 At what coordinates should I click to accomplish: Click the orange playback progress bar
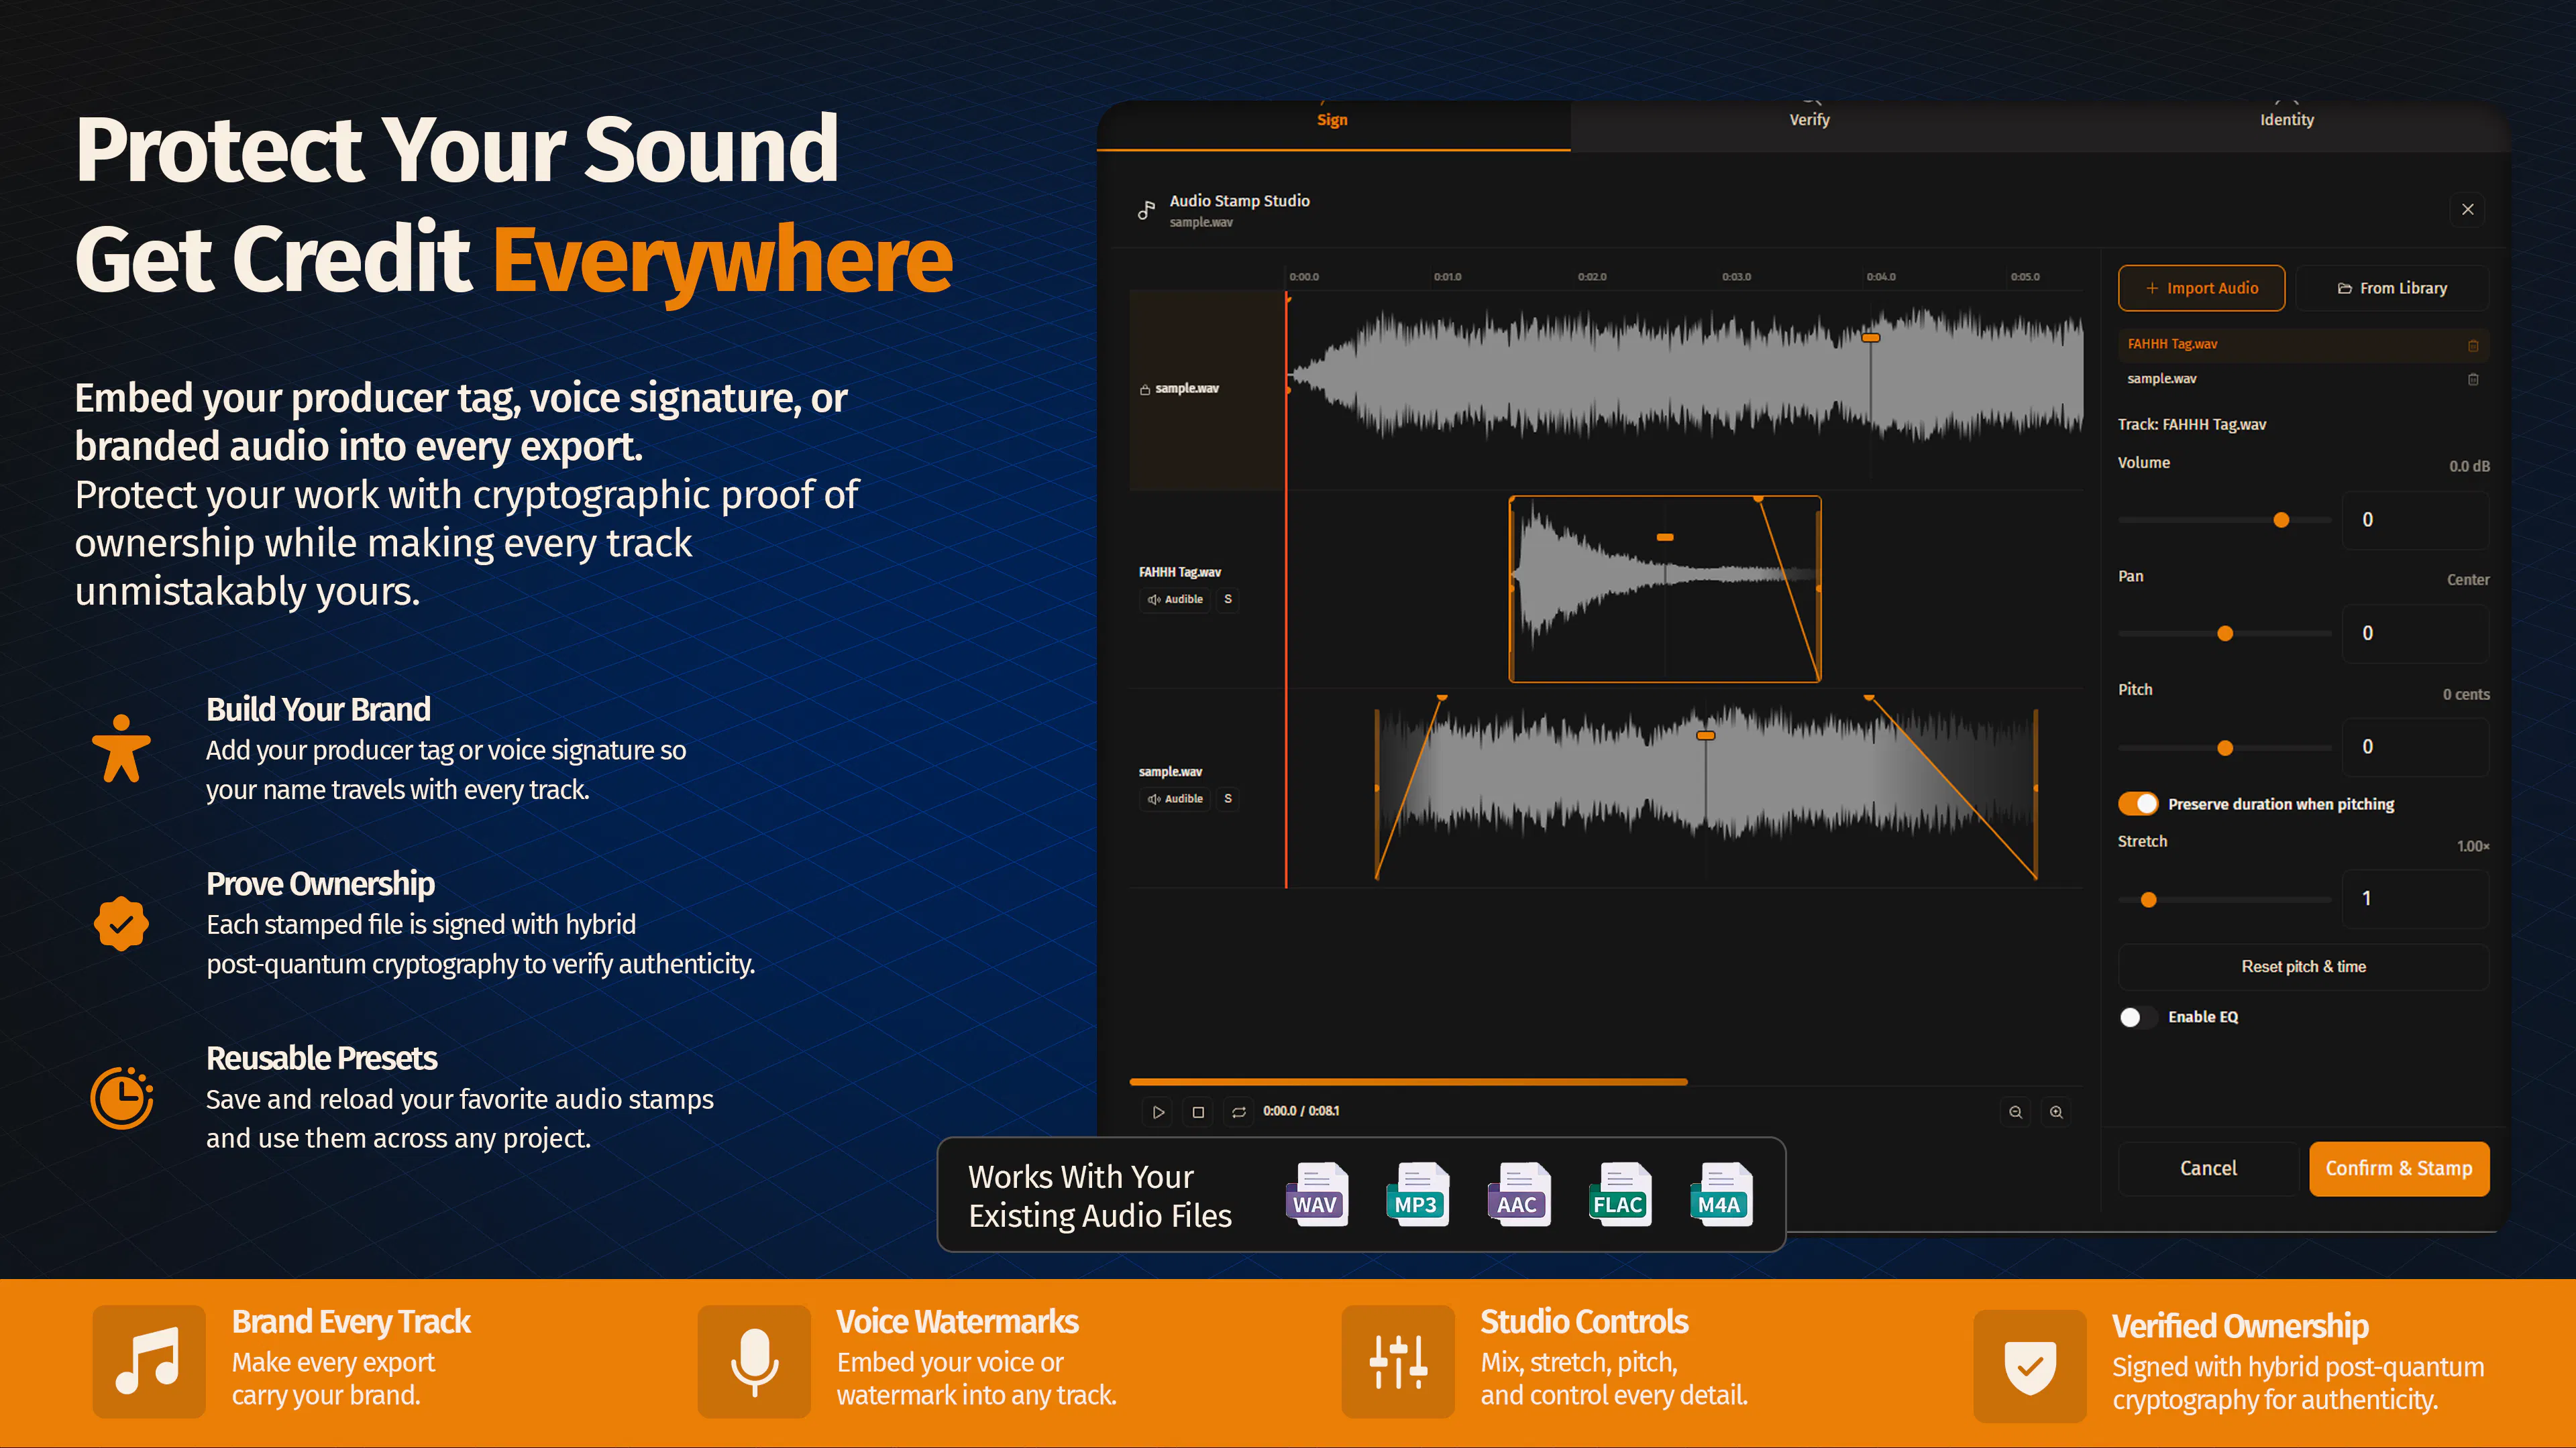(x=1408, y=1082)
